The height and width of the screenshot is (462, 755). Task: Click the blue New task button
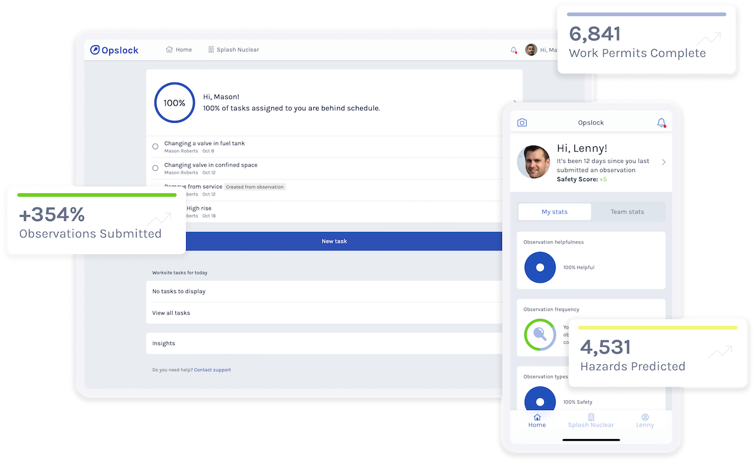point(334,241)
